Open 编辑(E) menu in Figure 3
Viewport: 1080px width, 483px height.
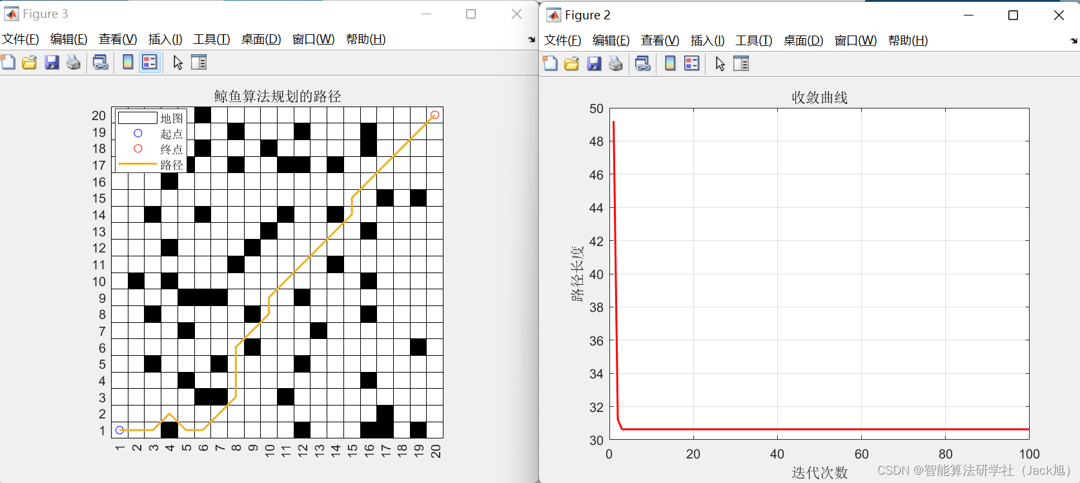pos(69,39)
